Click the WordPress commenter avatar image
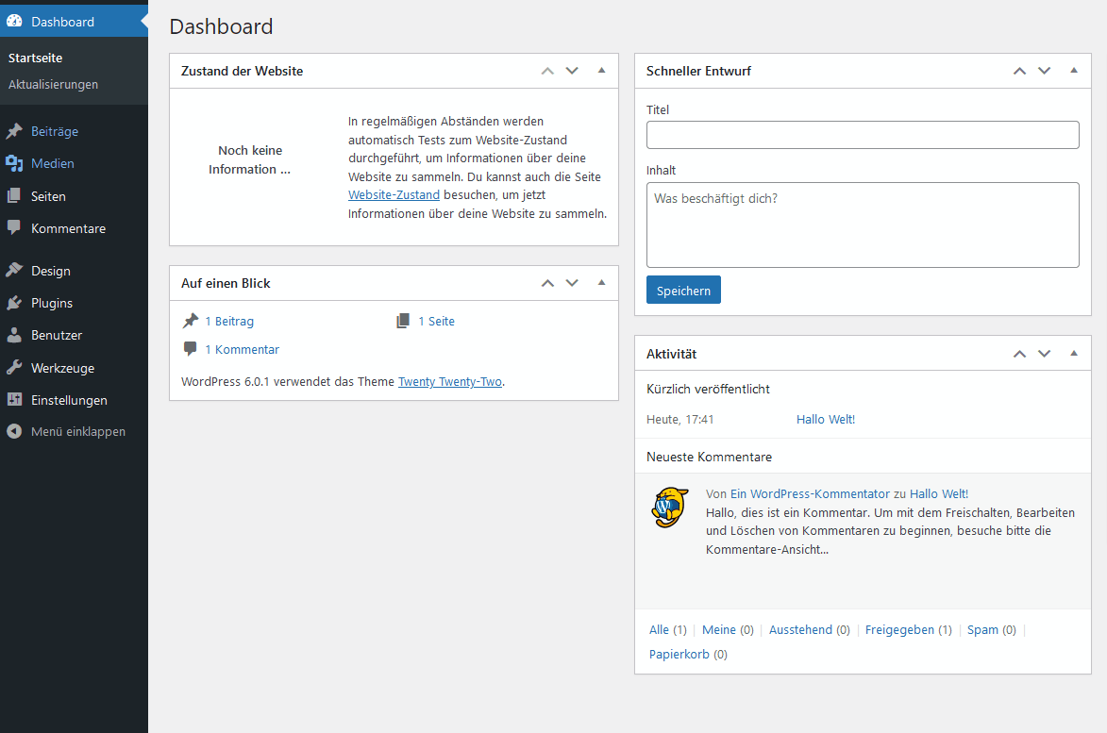This screenshot has height=733, width=1107. [669, 508]
